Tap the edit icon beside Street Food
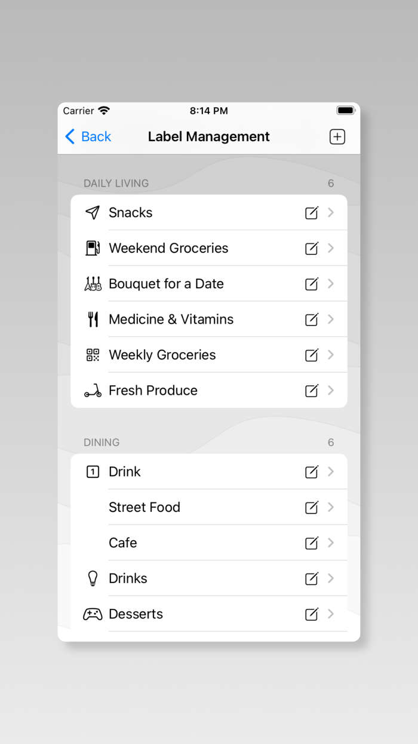 pos(311,507)
